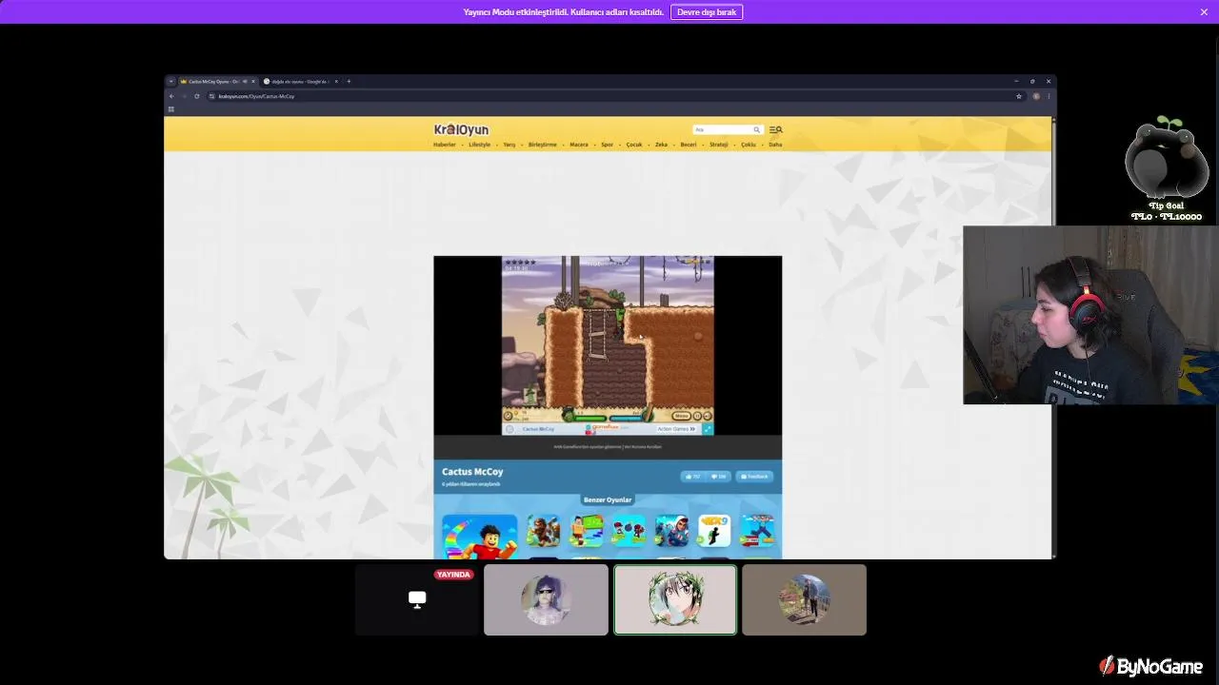
Task: Click the "Benzer Oyunlar" heading
Action: (608, 499)
